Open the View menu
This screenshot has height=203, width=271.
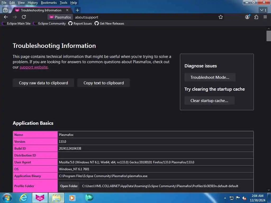(x=21, y=3)
